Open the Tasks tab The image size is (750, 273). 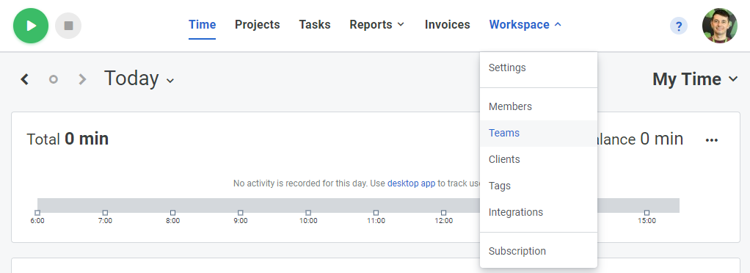coord(315,25)
